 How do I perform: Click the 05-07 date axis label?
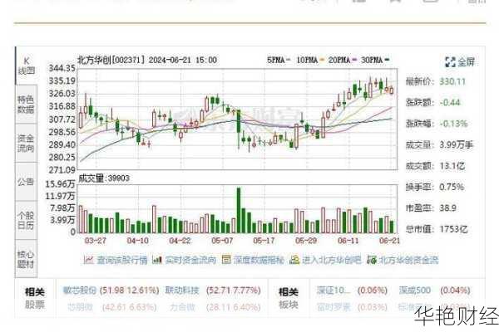click(x=222, y=241)
